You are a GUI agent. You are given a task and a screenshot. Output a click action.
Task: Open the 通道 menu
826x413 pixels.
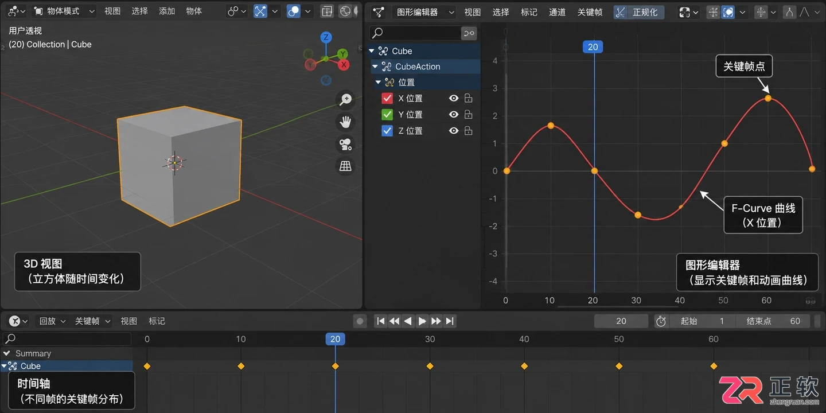pyautogui.click(x=557, y=12)
